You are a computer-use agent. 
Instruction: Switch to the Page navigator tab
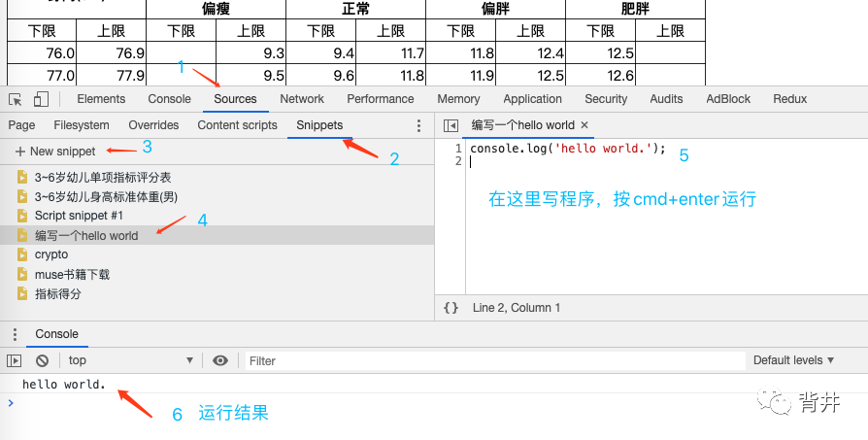pos(21,125)
